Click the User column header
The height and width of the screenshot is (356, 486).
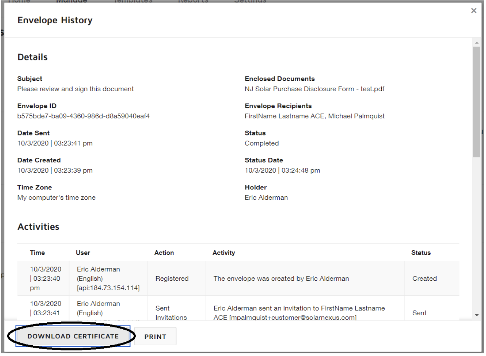click(83, 253)
